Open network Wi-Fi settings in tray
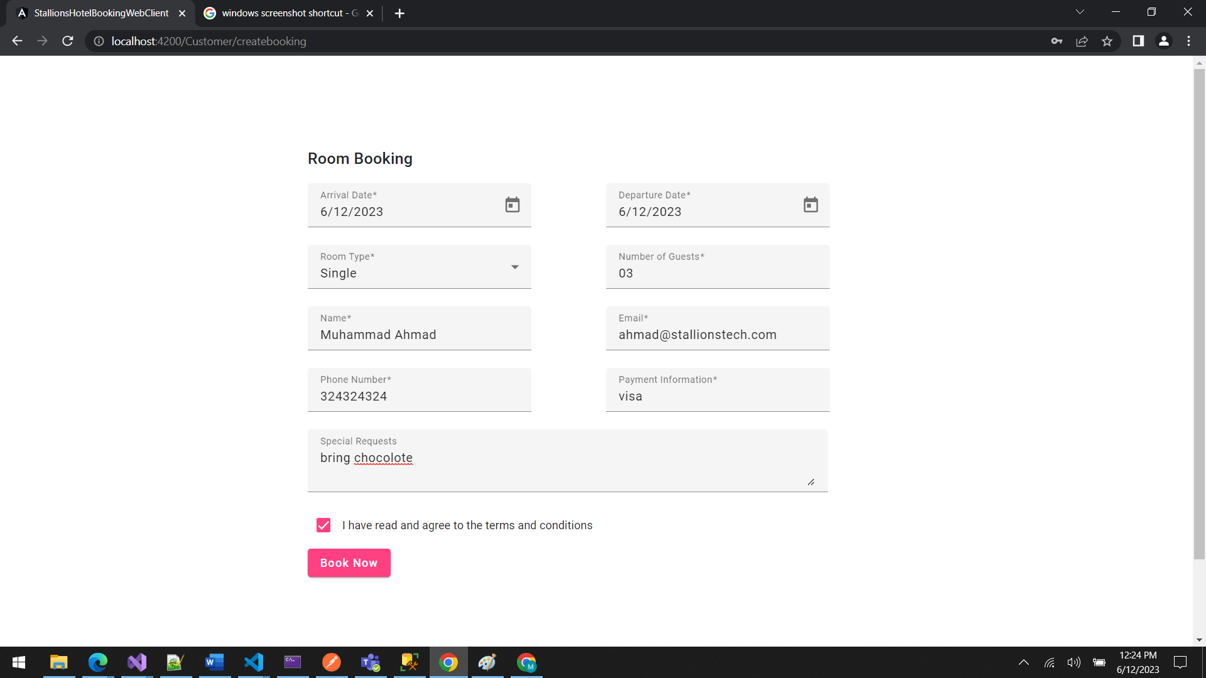Image resolution: width=1206 pixels, height=678 pixels. 1050,662
